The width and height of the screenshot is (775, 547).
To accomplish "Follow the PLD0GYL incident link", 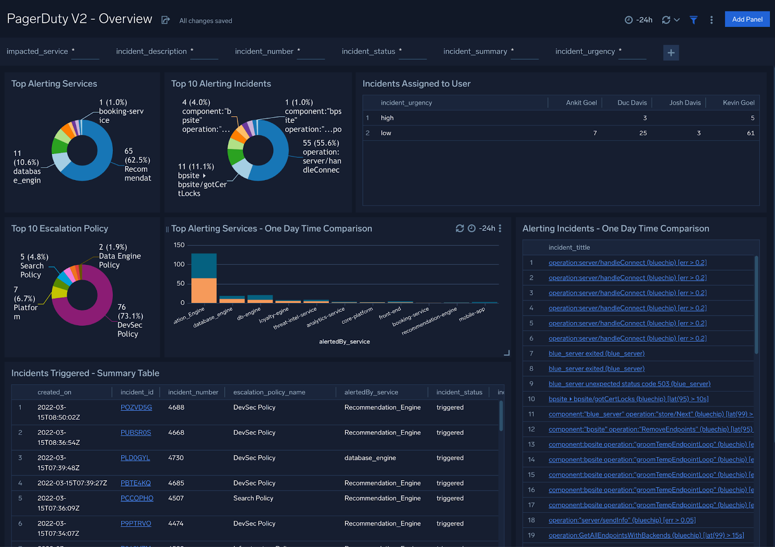I will (135, 457).
